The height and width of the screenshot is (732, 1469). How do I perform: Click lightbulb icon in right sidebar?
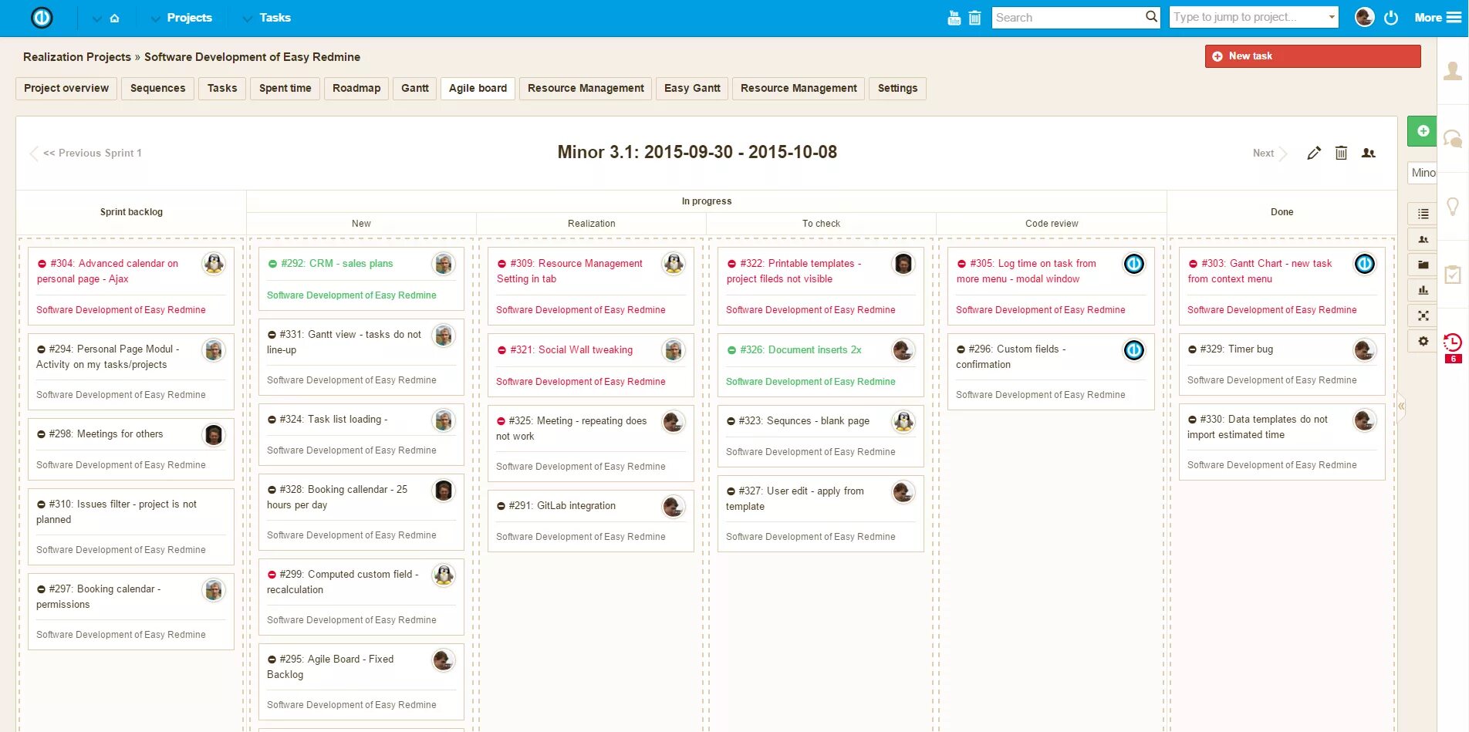[x=1453, y=206]
